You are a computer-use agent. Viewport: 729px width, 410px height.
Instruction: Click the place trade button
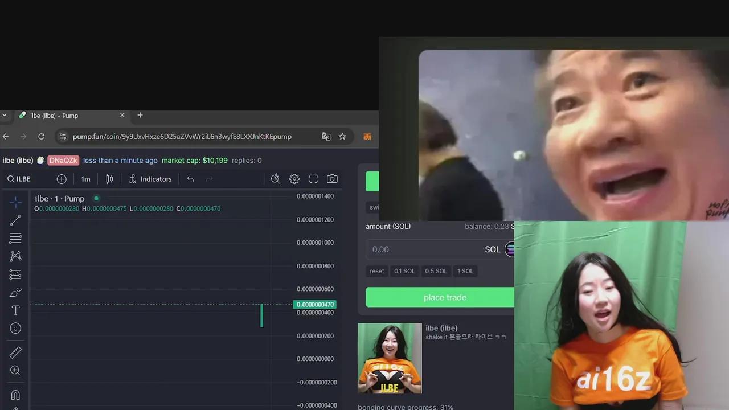pyautogui.click(x=440, y=297)
